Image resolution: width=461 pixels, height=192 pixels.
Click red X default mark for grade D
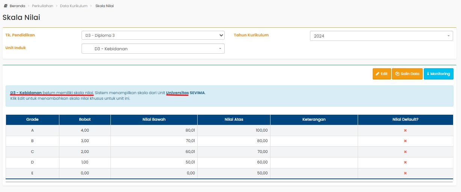coord(405,162)
